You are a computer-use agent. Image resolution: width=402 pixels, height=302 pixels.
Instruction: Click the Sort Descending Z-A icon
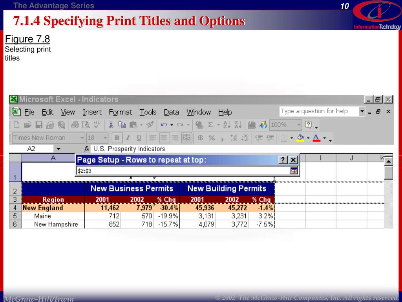coord(238,125)
